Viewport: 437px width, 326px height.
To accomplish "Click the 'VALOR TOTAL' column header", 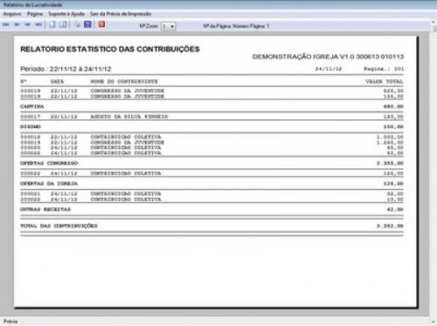I will [x=385, y=81].
